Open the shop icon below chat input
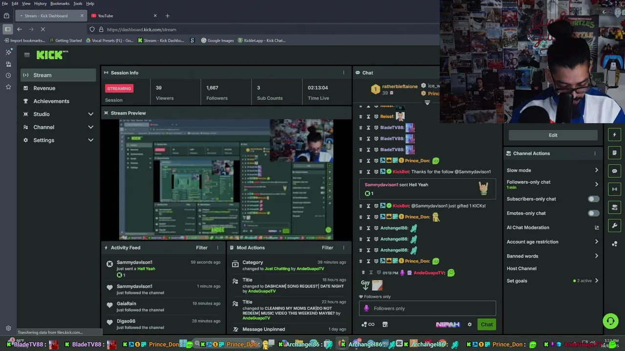Screen dimensions: 625x351 click(385, 325)
